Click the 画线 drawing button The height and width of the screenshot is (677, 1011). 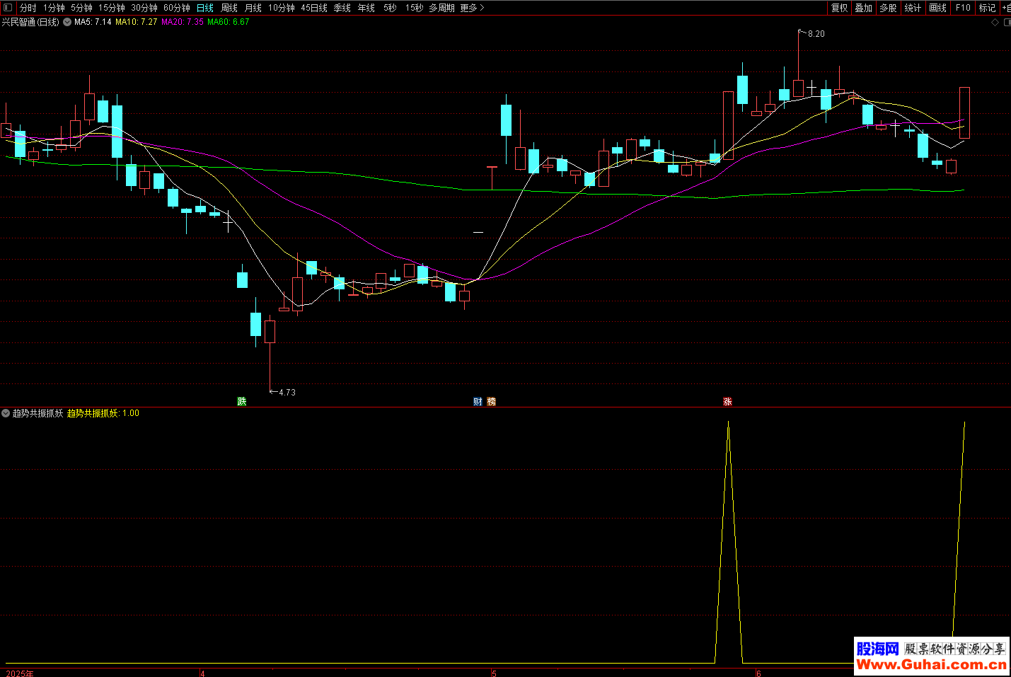(937, 8)
